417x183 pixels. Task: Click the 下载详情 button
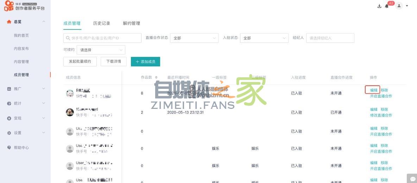[x=114, y=61]
